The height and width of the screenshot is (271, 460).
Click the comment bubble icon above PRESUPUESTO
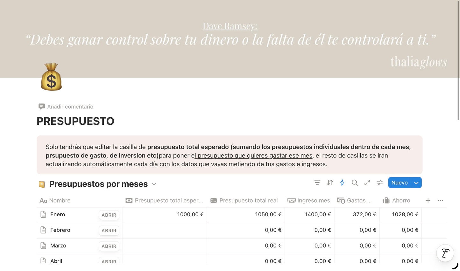pos(42,106)
